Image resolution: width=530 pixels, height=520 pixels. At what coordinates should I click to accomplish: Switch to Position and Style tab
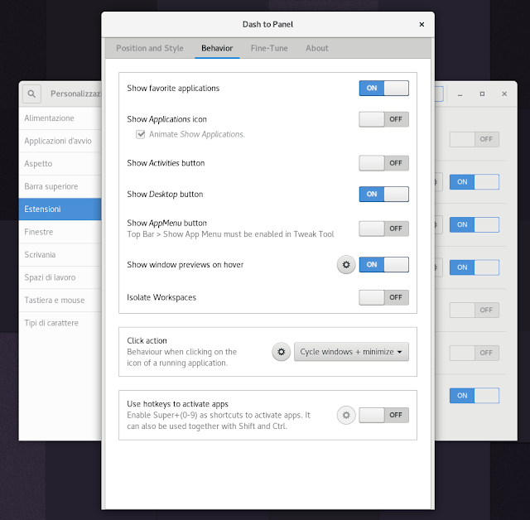(150, 48)
